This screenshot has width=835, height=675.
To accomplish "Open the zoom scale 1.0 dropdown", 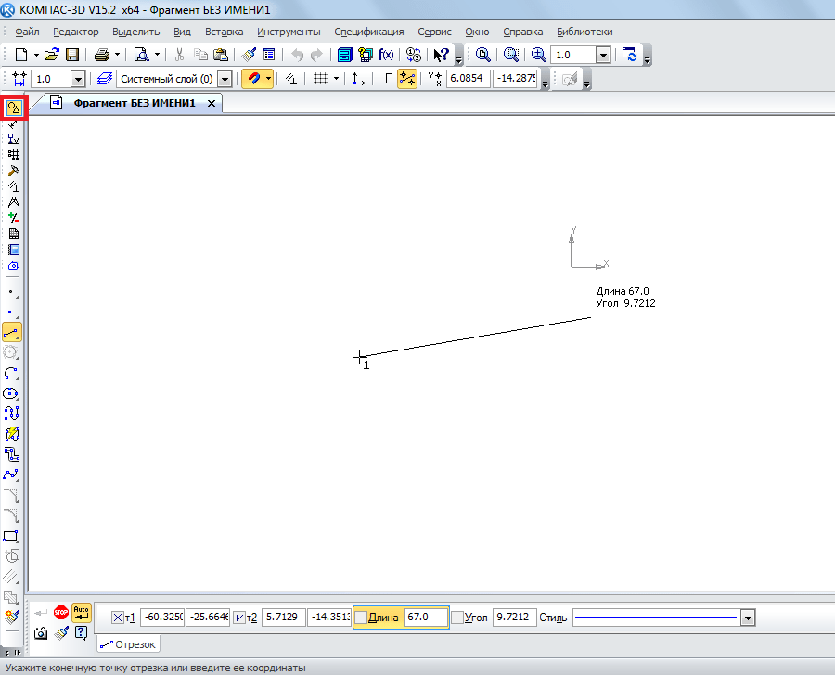I will click(603, 55).
